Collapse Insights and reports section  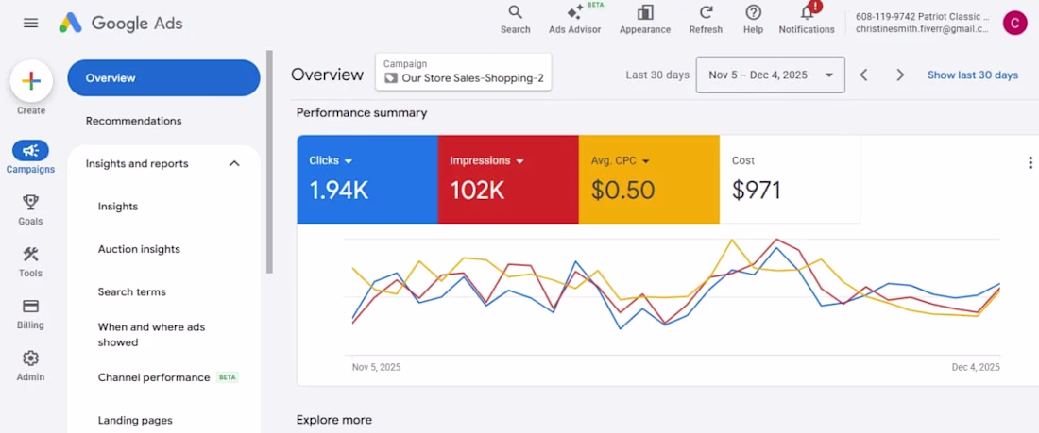click(x=234, y=163)
